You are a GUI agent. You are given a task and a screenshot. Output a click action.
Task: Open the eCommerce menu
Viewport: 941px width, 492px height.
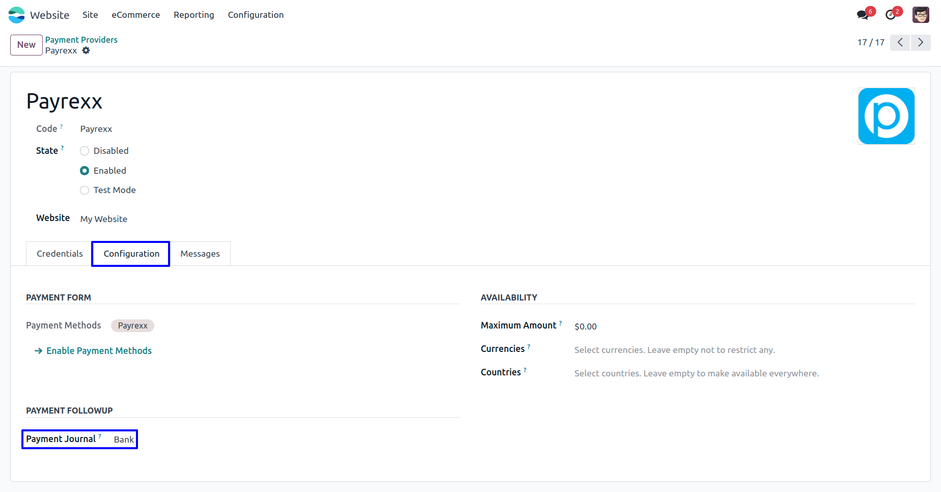pos(136,15)
